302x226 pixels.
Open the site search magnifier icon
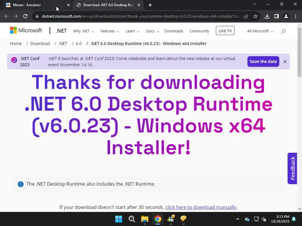pos(283,31)
